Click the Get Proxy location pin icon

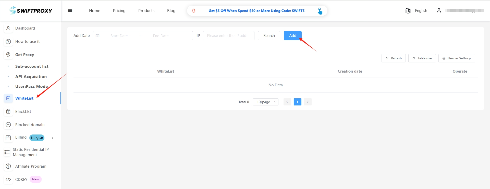click(x=8, y=55)
